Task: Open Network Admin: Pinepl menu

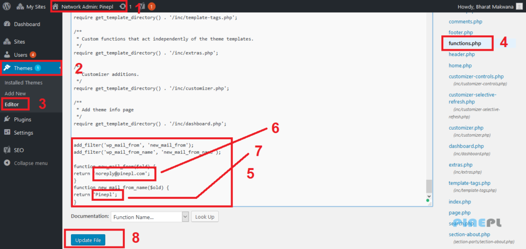Action: [83, 7]
